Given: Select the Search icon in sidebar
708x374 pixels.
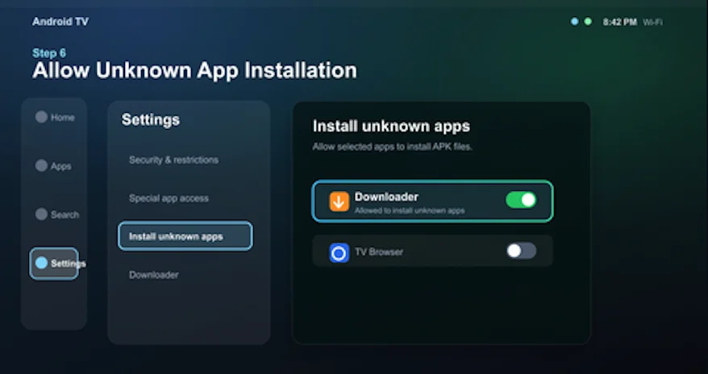Looking at the screenshot, I should click(x=42, y=214).
